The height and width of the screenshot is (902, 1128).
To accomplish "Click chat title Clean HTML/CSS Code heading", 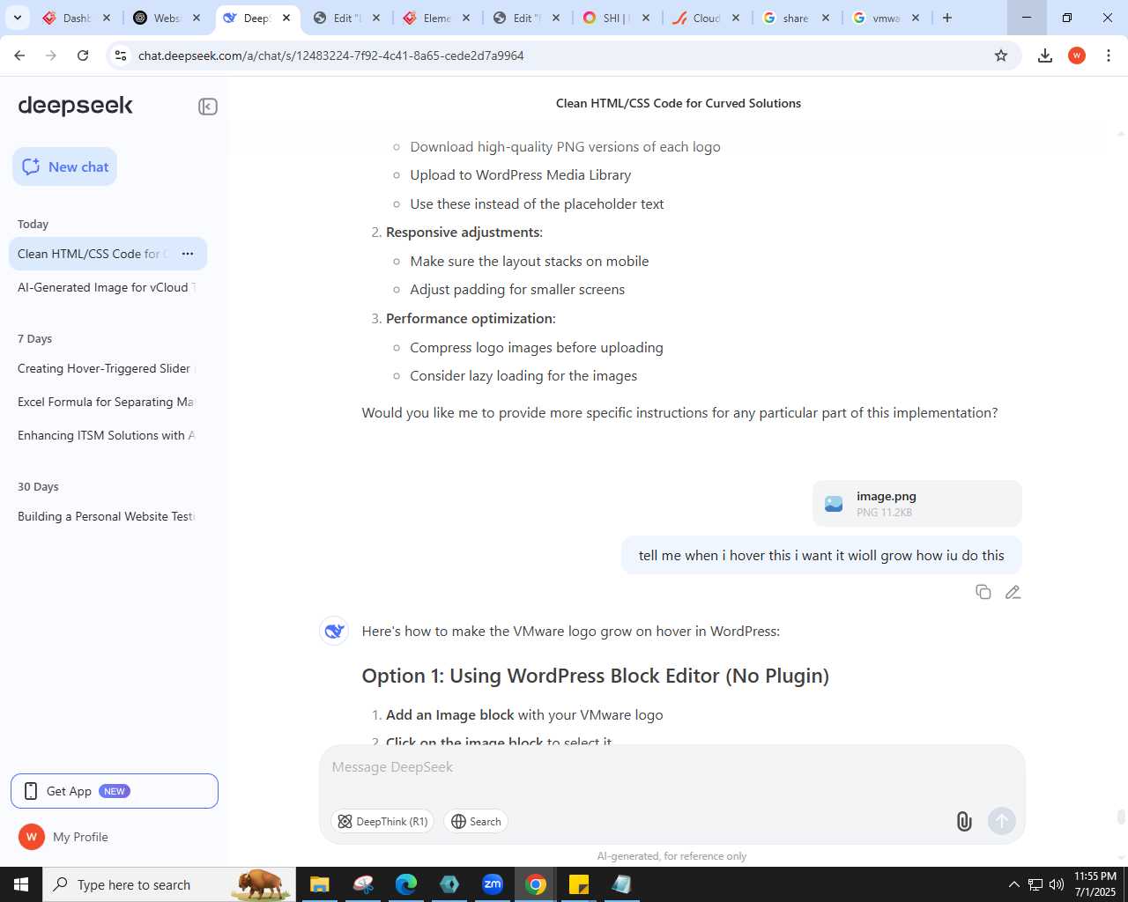I will click(x=679, y=103).
